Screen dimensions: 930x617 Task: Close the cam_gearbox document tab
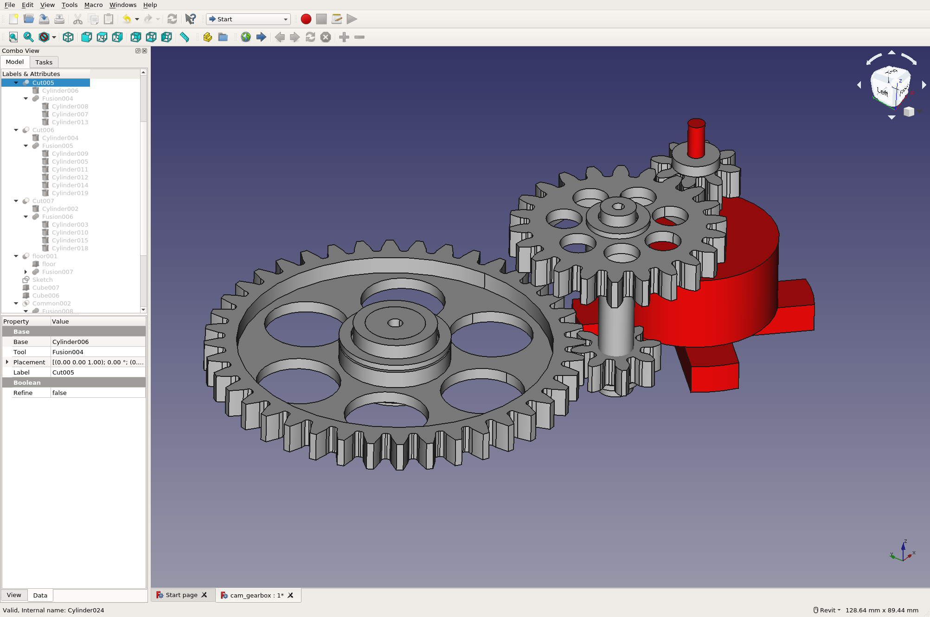point(290,595)
